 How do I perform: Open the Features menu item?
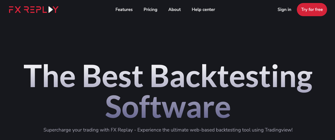[x=124, y=10]
